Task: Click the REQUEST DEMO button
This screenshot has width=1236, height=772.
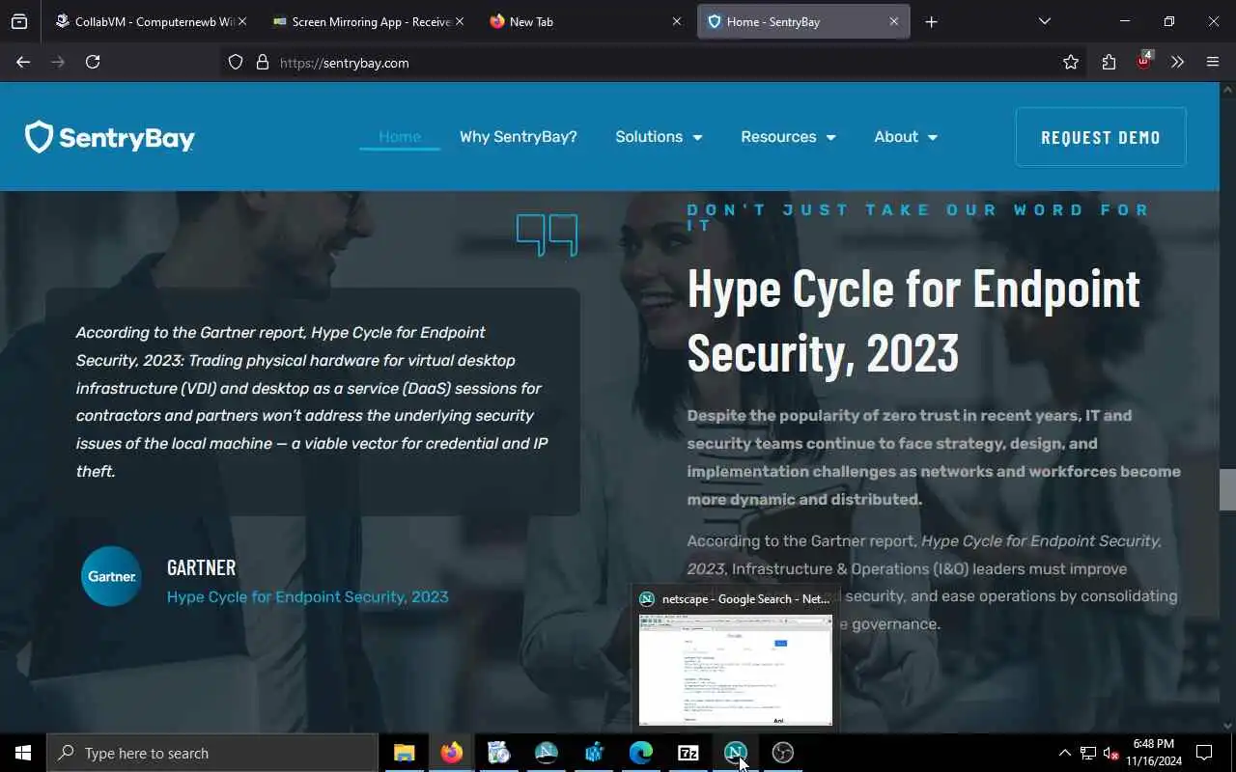Action: [1101, 137]
